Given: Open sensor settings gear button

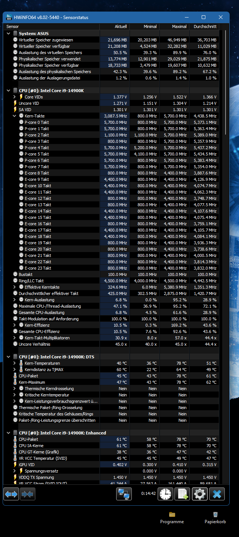Looking at the screenshot, I should pyautogui.click(x=199, y=494).
